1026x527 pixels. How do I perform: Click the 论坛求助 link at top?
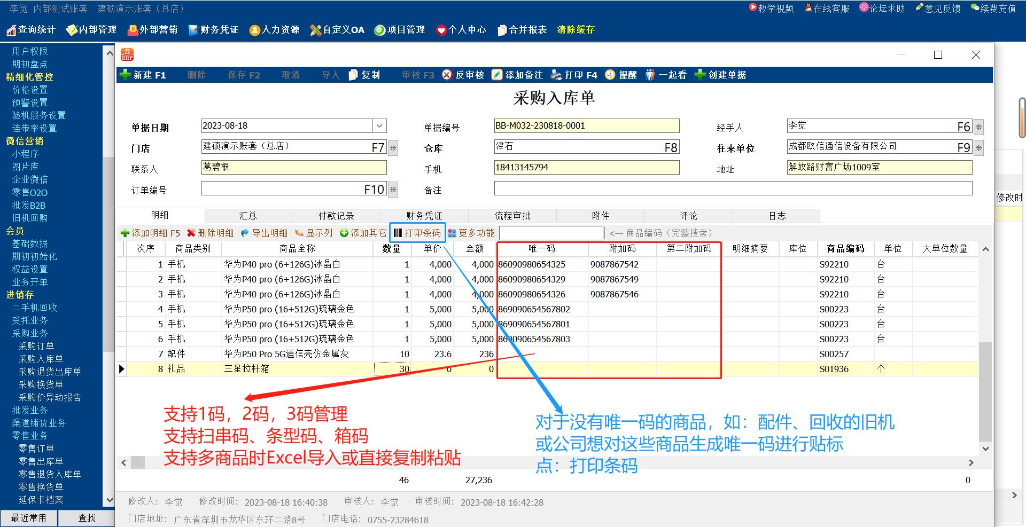click(x=882, y=8)
